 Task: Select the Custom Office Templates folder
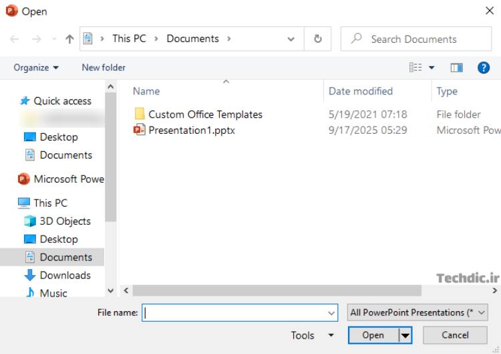point(205,114)
